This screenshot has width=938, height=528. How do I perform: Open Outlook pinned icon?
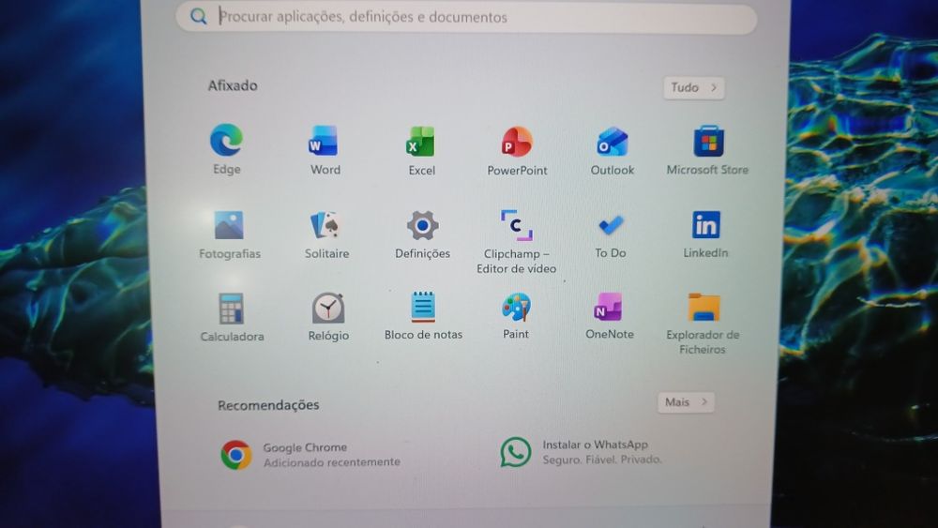612,142
